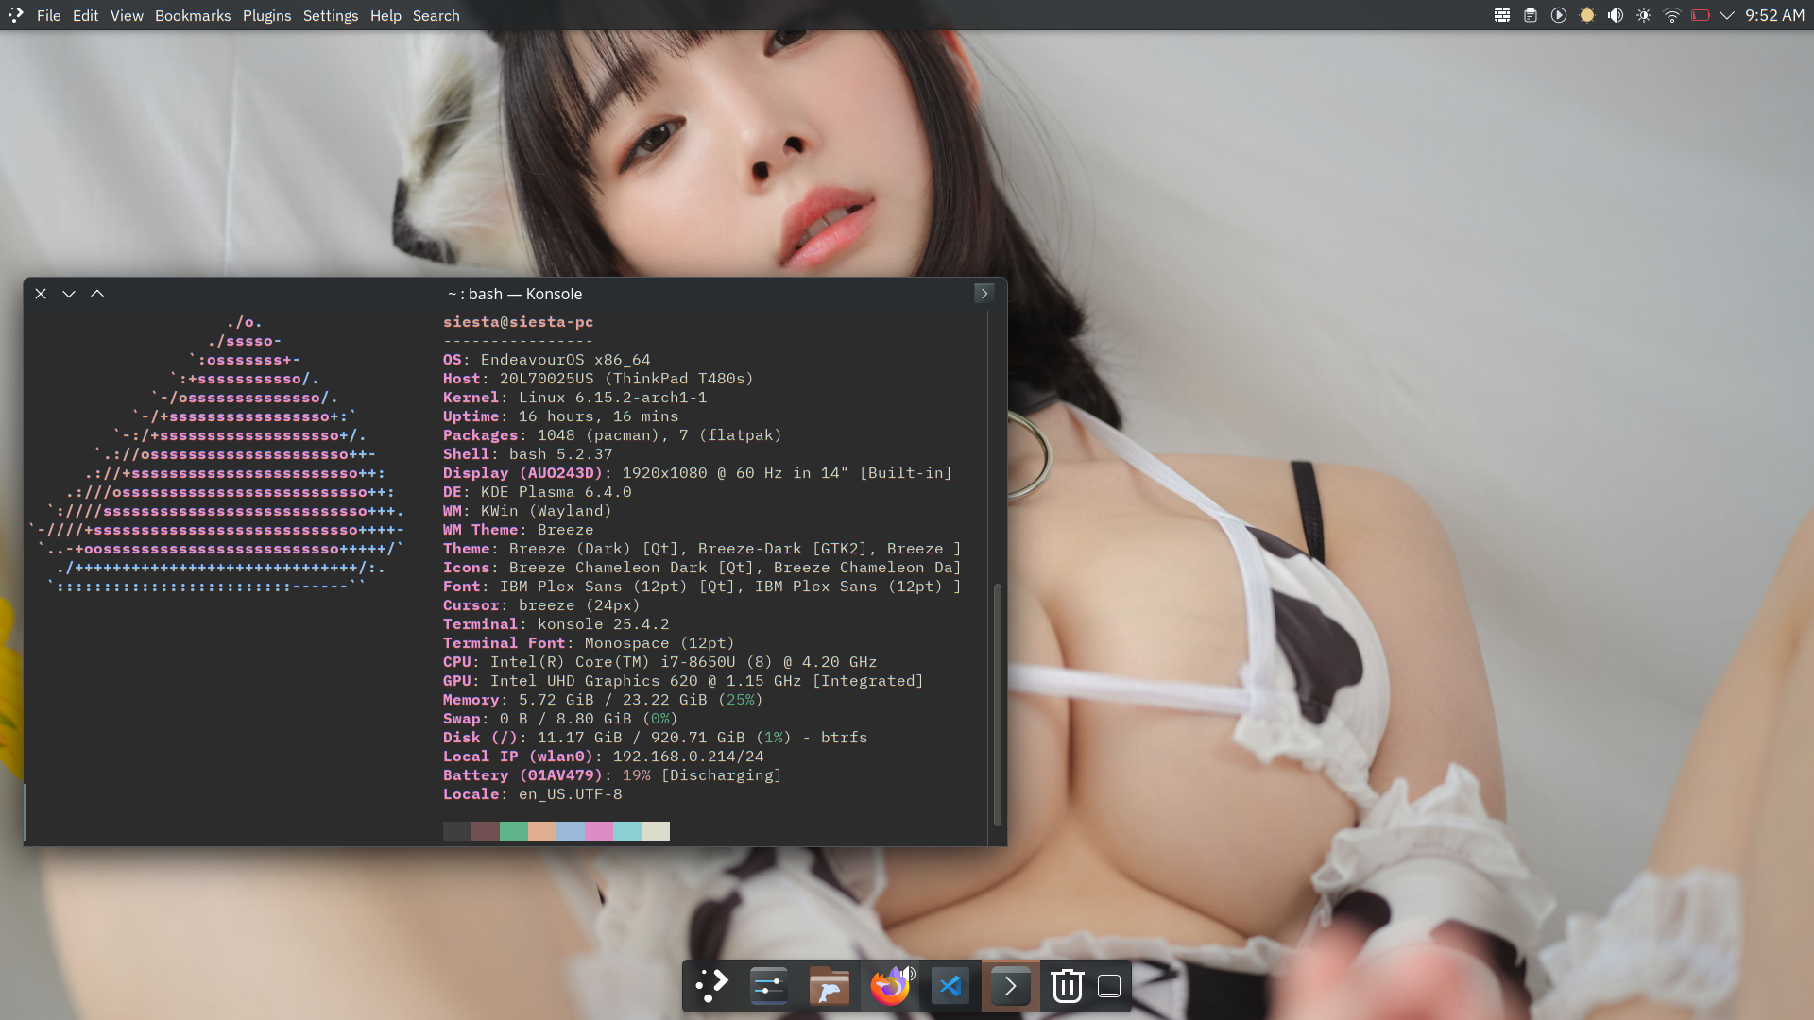Click the green color block
The width and height of the screenshot is (1814, 1020).
click(514, 831)
